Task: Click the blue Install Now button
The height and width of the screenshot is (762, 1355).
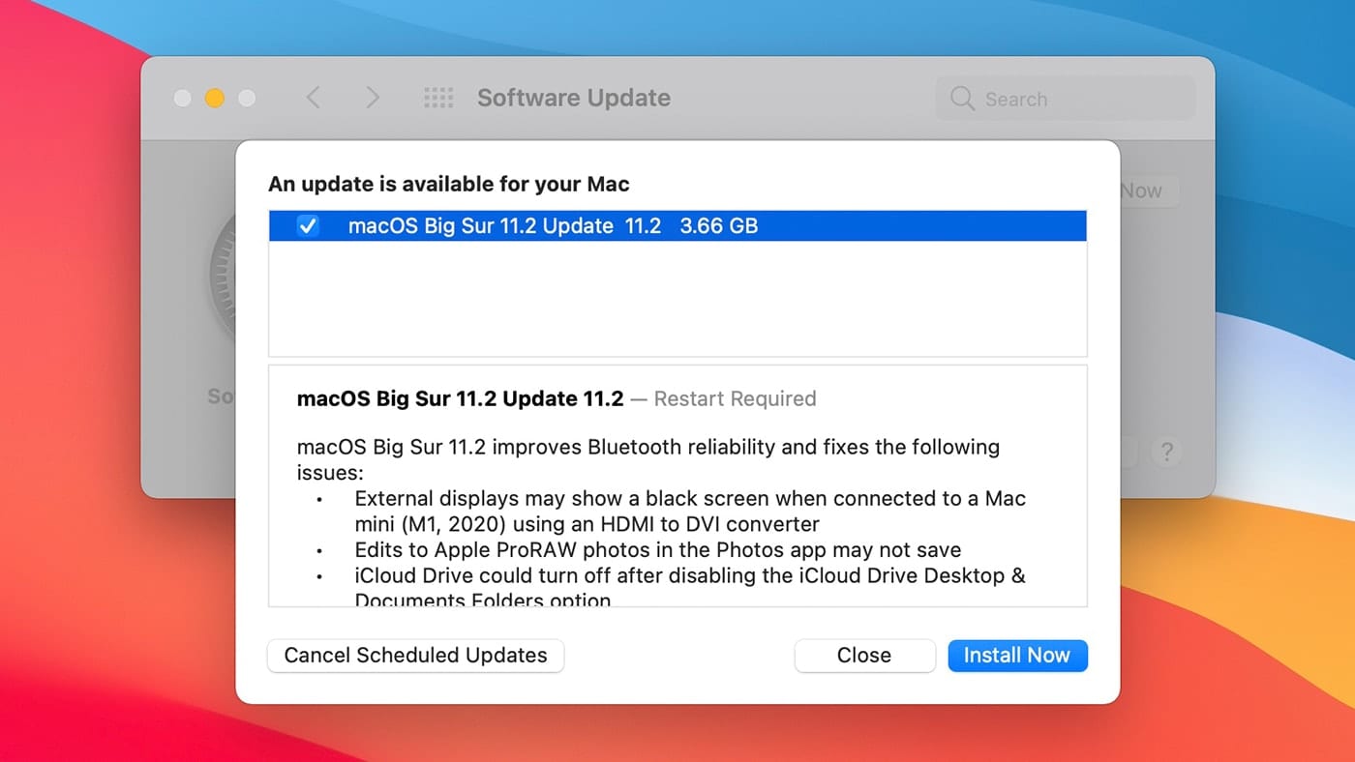Action: [1017, 656]
